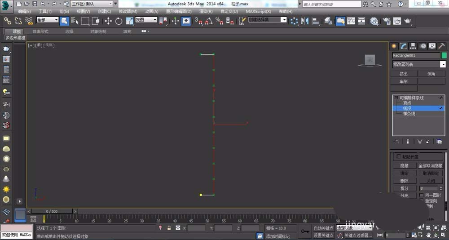Activate the Rotate tool
The image size is (449, 240).
click(x=119, y=21)
